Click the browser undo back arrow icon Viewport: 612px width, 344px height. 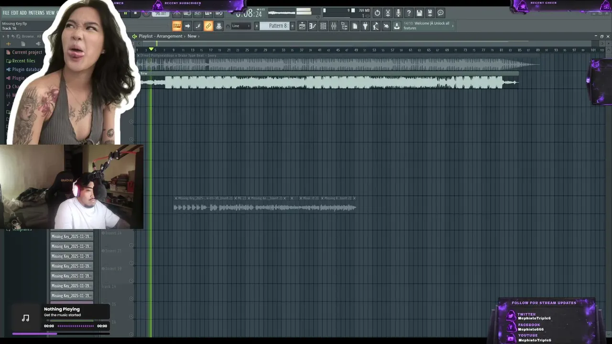(x=13, y=36)
